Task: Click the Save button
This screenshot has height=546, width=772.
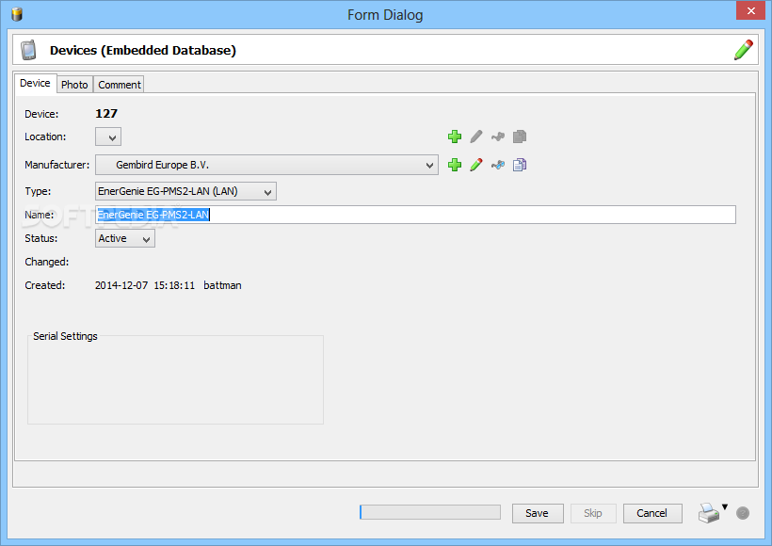Action: click(x=538, y=513)
